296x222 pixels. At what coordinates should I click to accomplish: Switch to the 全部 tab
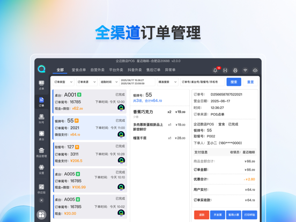[x=60, y=70]
